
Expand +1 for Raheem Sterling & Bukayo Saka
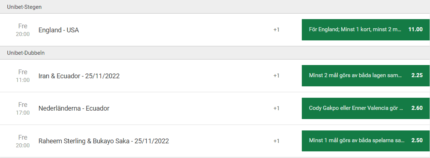276,141
